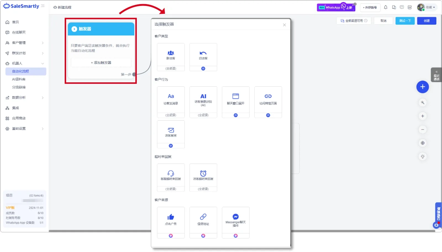
Task: Pick the 访客超时未回复 clock trigger
Action: [203, 177]
